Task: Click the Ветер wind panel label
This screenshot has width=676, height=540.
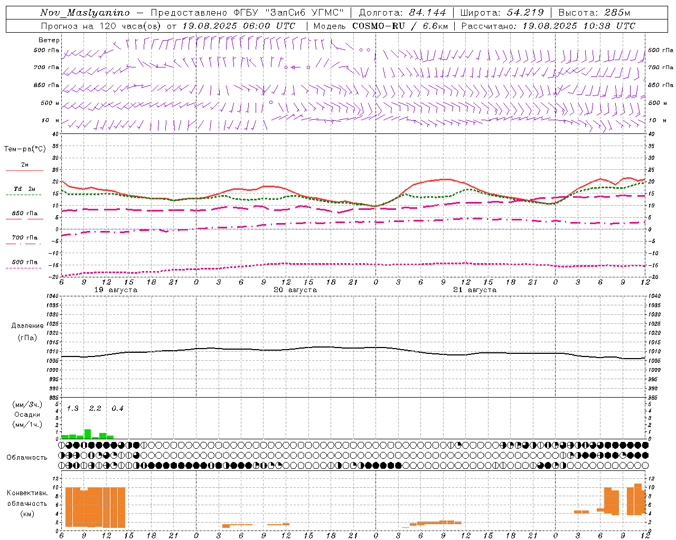Action: point(49,40)
